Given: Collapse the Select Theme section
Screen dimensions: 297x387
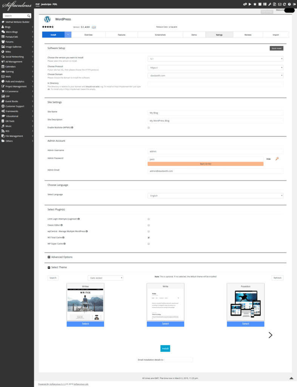Looking at the screenshot, I should [x=49, y=267].
